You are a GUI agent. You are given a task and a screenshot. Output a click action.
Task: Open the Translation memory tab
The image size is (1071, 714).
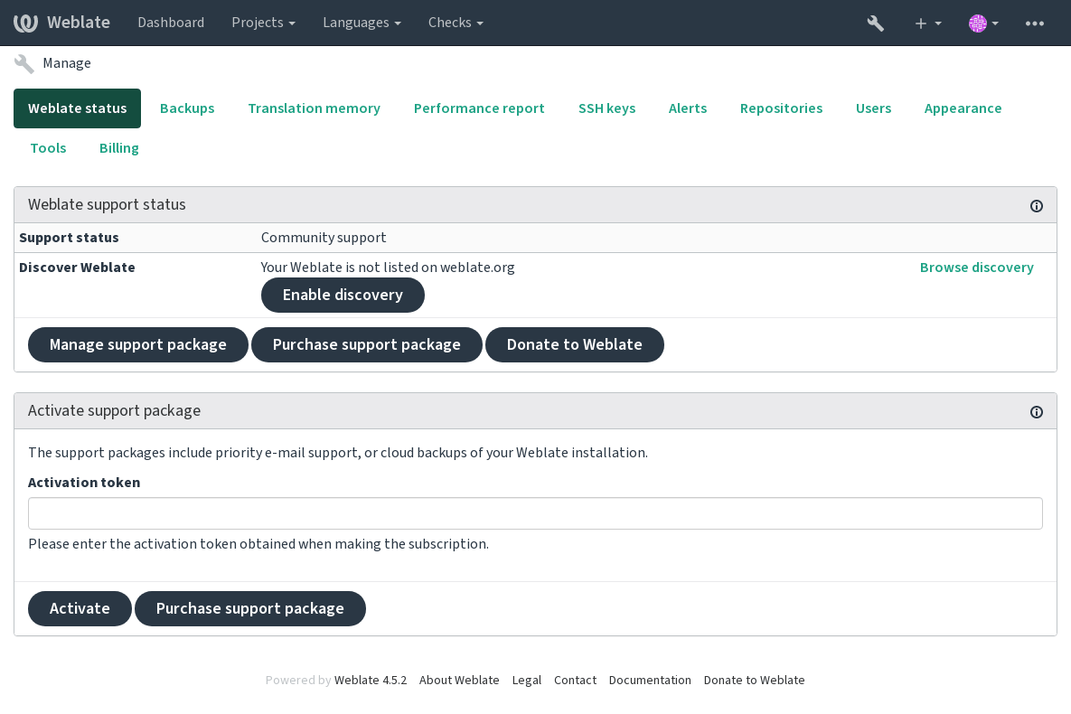315,108
